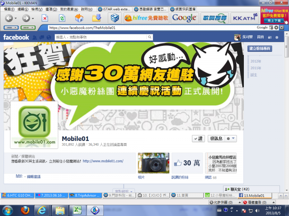Click the Facebook logo
This screenshot has width=289, height=216.
click(16, 37)
